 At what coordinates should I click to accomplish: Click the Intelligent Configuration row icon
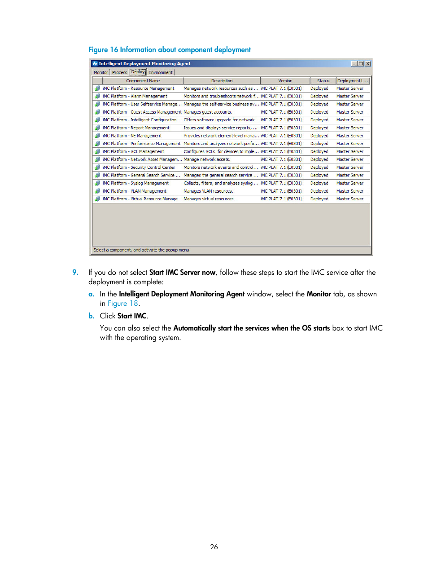tap(97, 120)
